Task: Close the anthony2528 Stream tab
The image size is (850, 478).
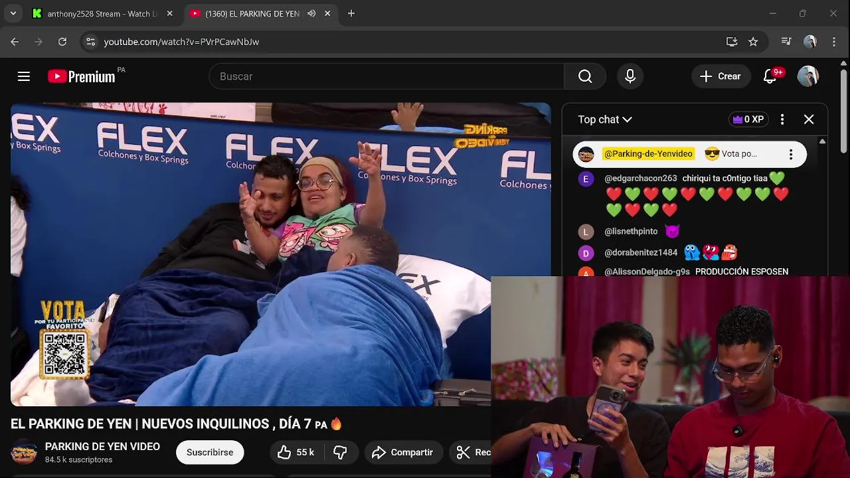Action: 169,13
